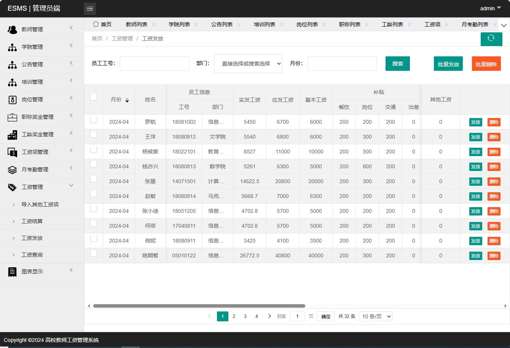
Task: Select the 图表显示 sidebar icon
Action: [x=12, y=271]
